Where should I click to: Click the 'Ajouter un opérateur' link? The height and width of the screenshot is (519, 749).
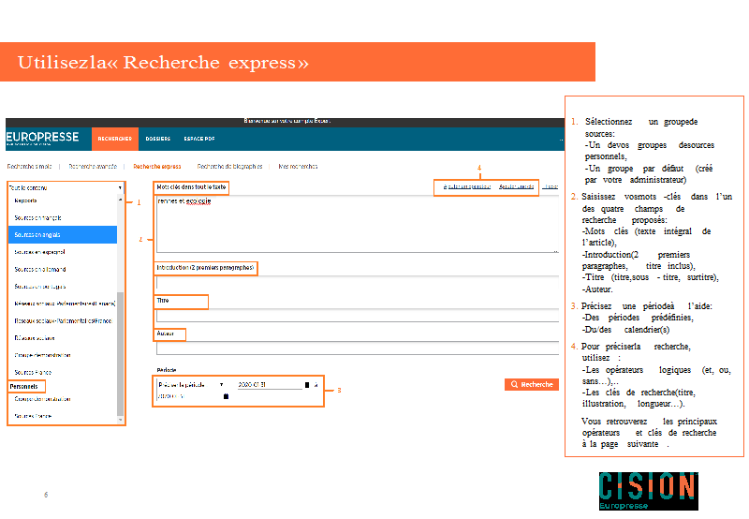tap(466, 187)
